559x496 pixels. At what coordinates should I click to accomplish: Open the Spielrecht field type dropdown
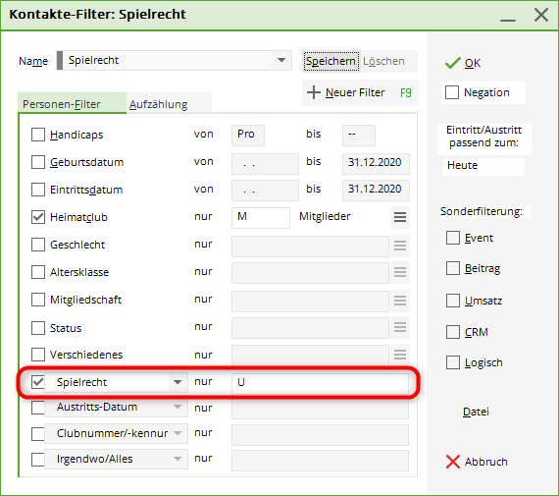[178, 382]
